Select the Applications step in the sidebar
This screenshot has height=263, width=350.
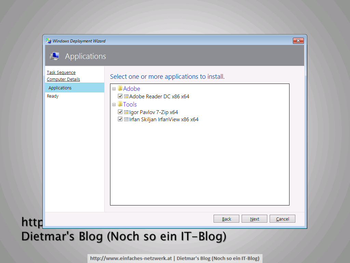75,88
